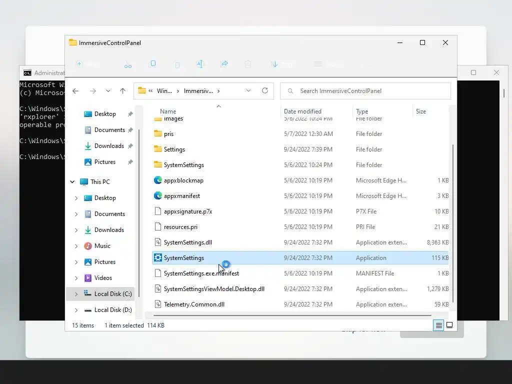This screenshot has height=384, width=512.
Task: Switch to Large icons view button
Action: click(449, 325)
